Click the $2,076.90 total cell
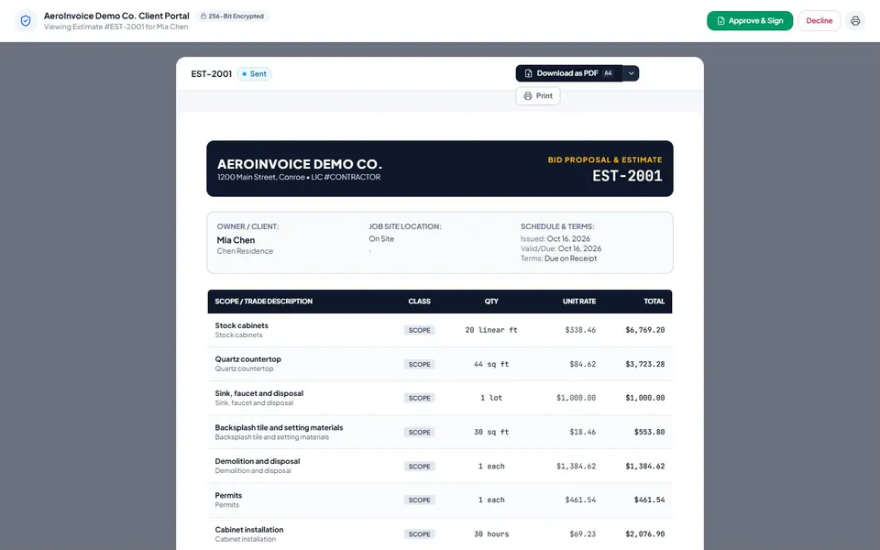The height and width of the screenshot is (550, 880). click(x=644, y=534)
